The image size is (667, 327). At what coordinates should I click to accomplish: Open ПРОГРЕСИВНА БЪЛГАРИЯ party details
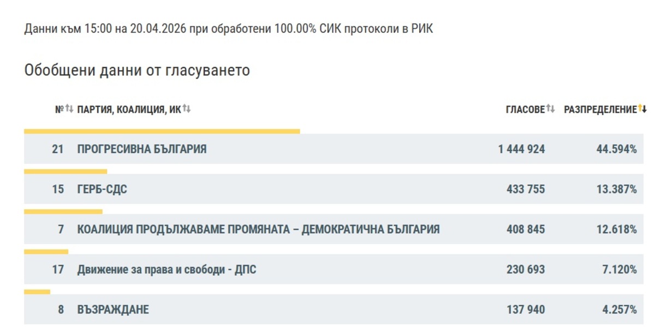pos(141,148)
